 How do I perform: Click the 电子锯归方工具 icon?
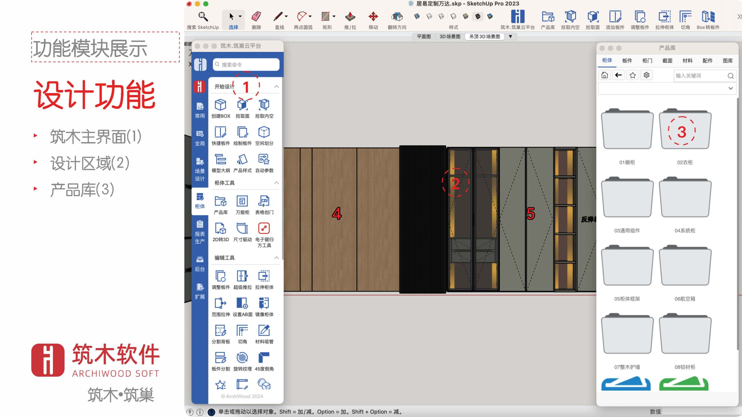click(x=264, y=228)
